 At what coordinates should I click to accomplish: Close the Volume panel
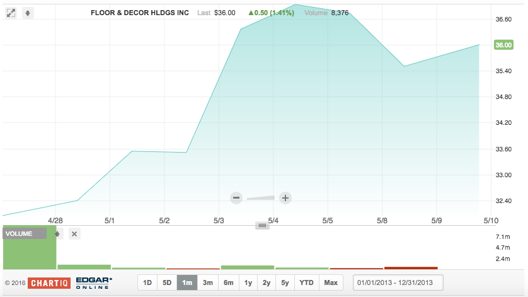pos(74,233)
